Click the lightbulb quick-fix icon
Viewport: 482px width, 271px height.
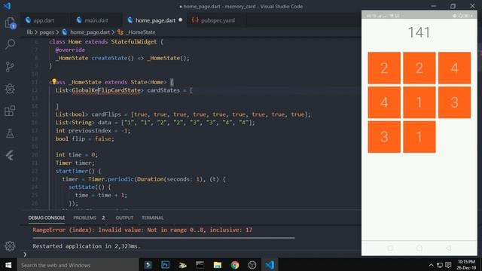[x=54, y=81]
